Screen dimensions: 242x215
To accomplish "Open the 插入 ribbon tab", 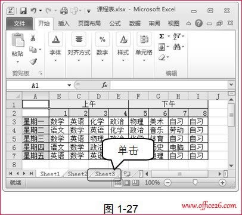I will [64, 23].
